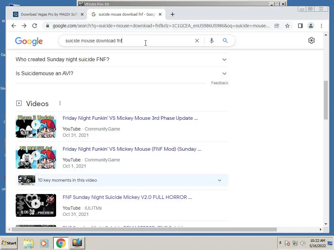This screenshot has height=250, width=334.
Task: Click the vertical scrollbar thumb
Action: point(326,100)
